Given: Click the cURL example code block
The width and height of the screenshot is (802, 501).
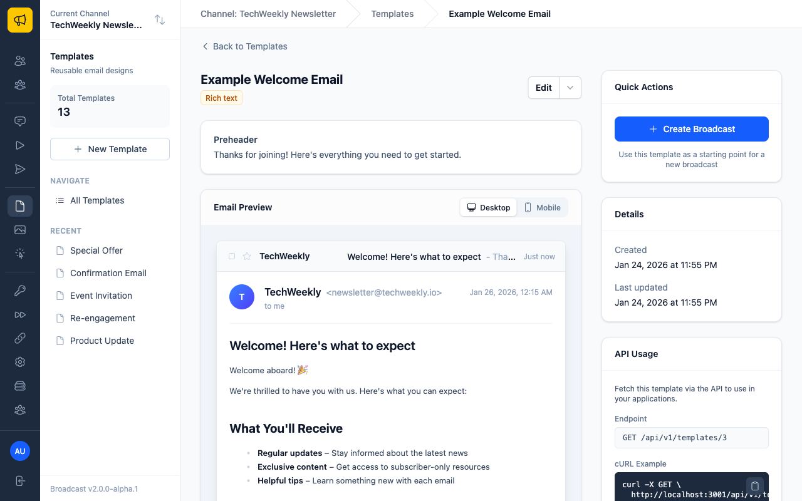Looking at the screenshot, I should point(692,487).
